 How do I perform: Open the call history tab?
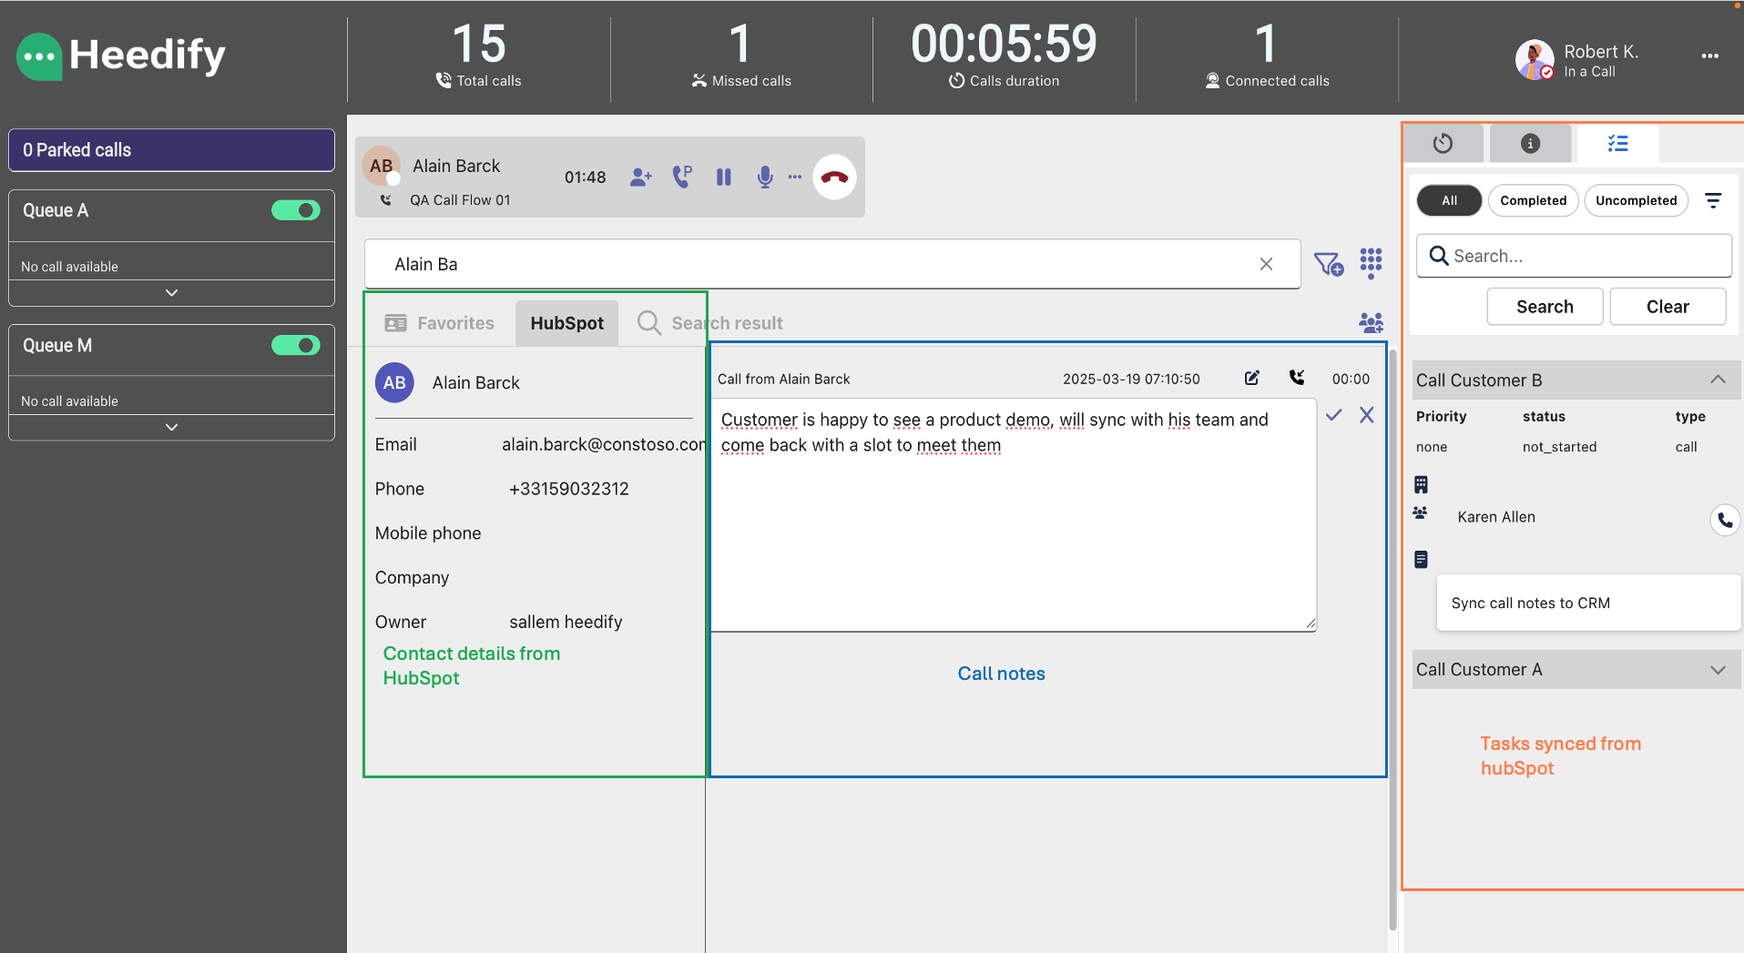[1443, 144]
